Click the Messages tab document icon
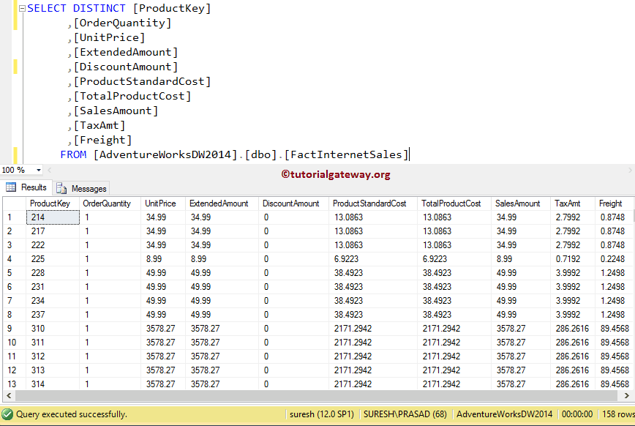This screenshot has height=426, width=635. pyautogui.click(x=62, y=189)
